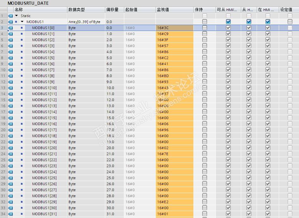Click the monitor value 16#3C

coord(174,28)
